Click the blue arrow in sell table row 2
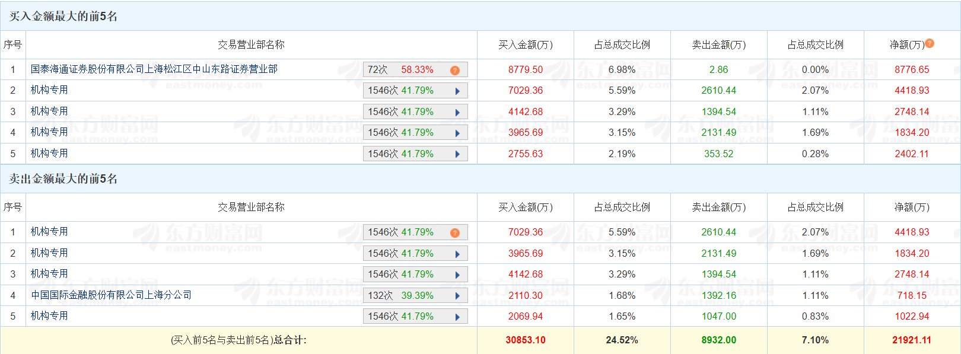Screen dimensions: 961x354 coord(457,254)
